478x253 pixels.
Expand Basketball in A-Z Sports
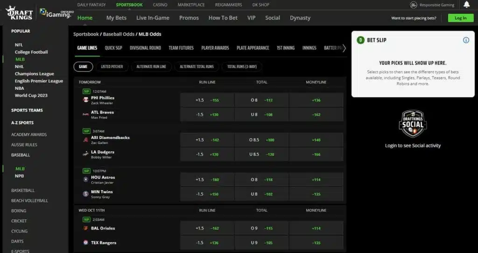pyautogui.click(x=23, y=190)
